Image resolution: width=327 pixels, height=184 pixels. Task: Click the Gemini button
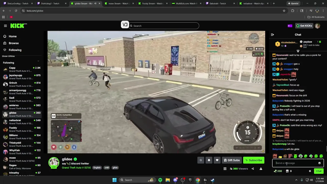point(293,4)
